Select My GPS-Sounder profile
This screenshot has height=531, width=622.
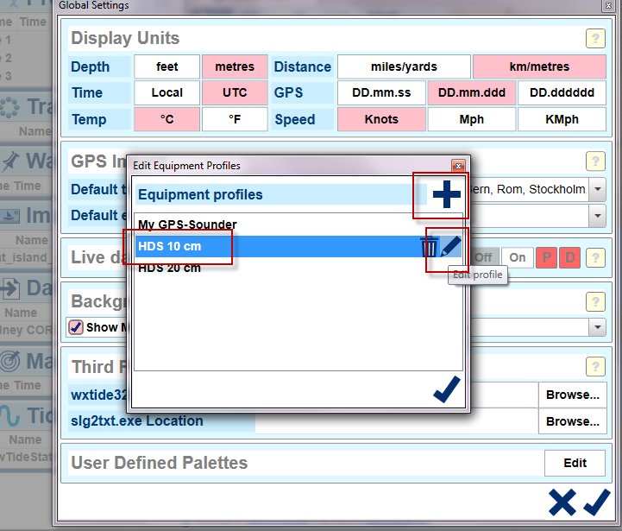click(x=187, y=224)
